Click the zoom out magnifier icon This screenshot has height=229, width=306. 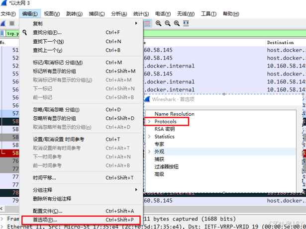(x=168, y=23)
